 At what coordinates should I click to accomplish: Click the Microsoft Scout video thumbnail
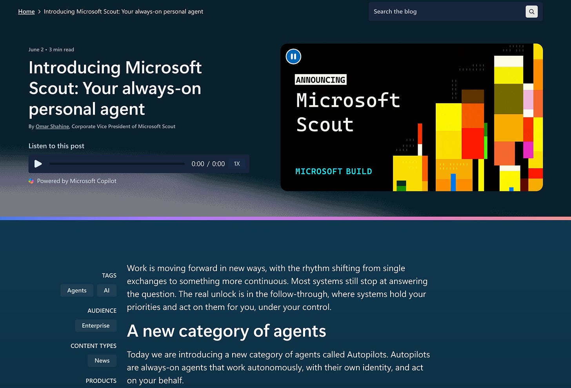point(412,117)
